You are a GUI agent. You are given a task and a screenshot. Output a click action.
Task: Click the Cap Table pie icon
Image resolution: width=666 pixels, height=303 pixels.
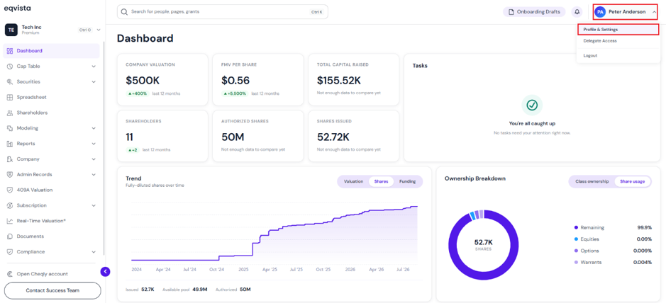(10, 66)
